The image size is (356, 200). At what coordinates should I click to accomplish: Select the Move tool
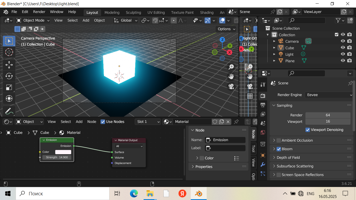(x=9, y=64)
